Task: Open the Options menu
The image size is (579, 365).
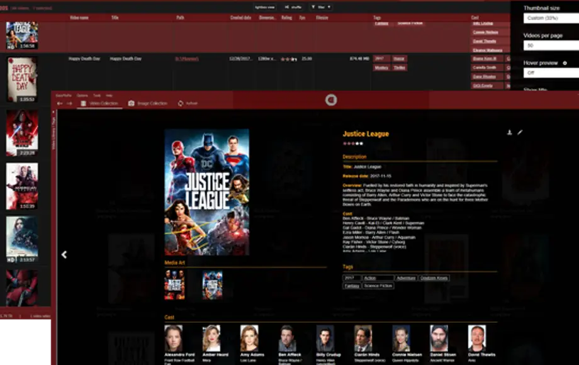Action: (x=82, y=95)
